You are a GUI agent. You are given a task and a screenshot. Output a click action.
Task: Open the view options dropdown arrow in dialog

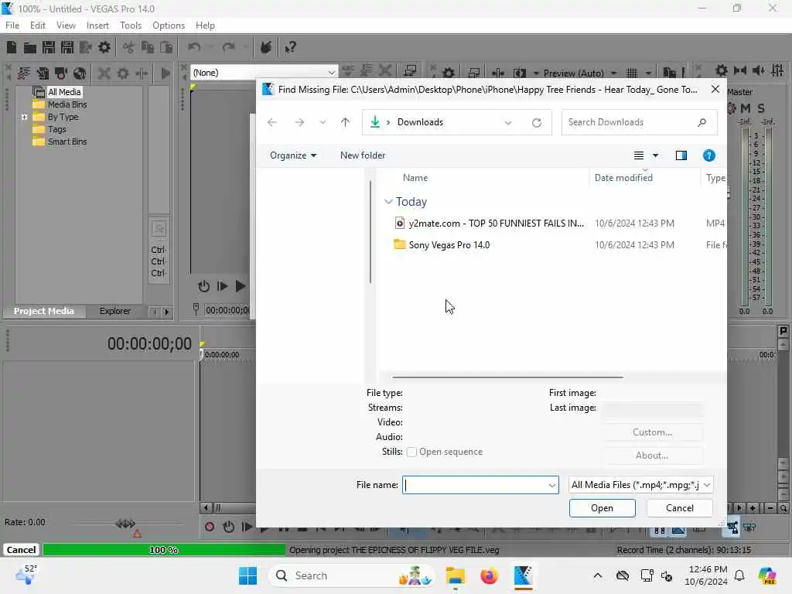point(655,155)
